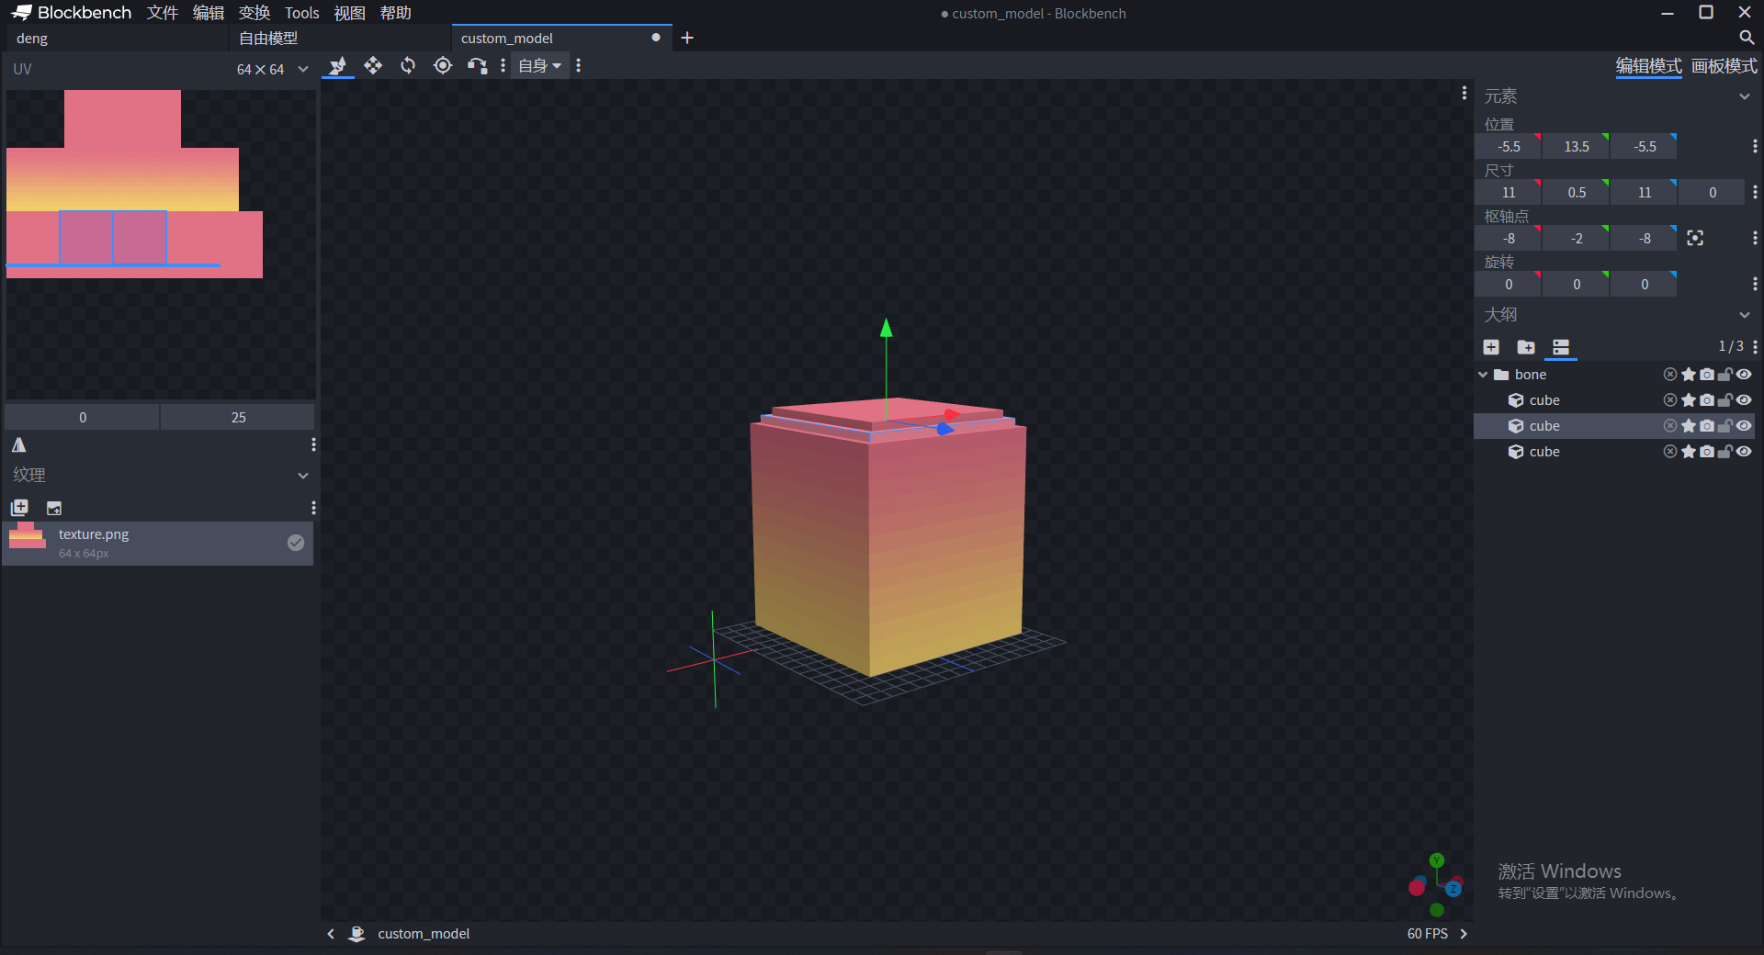Click the new tab plus button
1764x955 pixels.
click(x=687, y=38)
